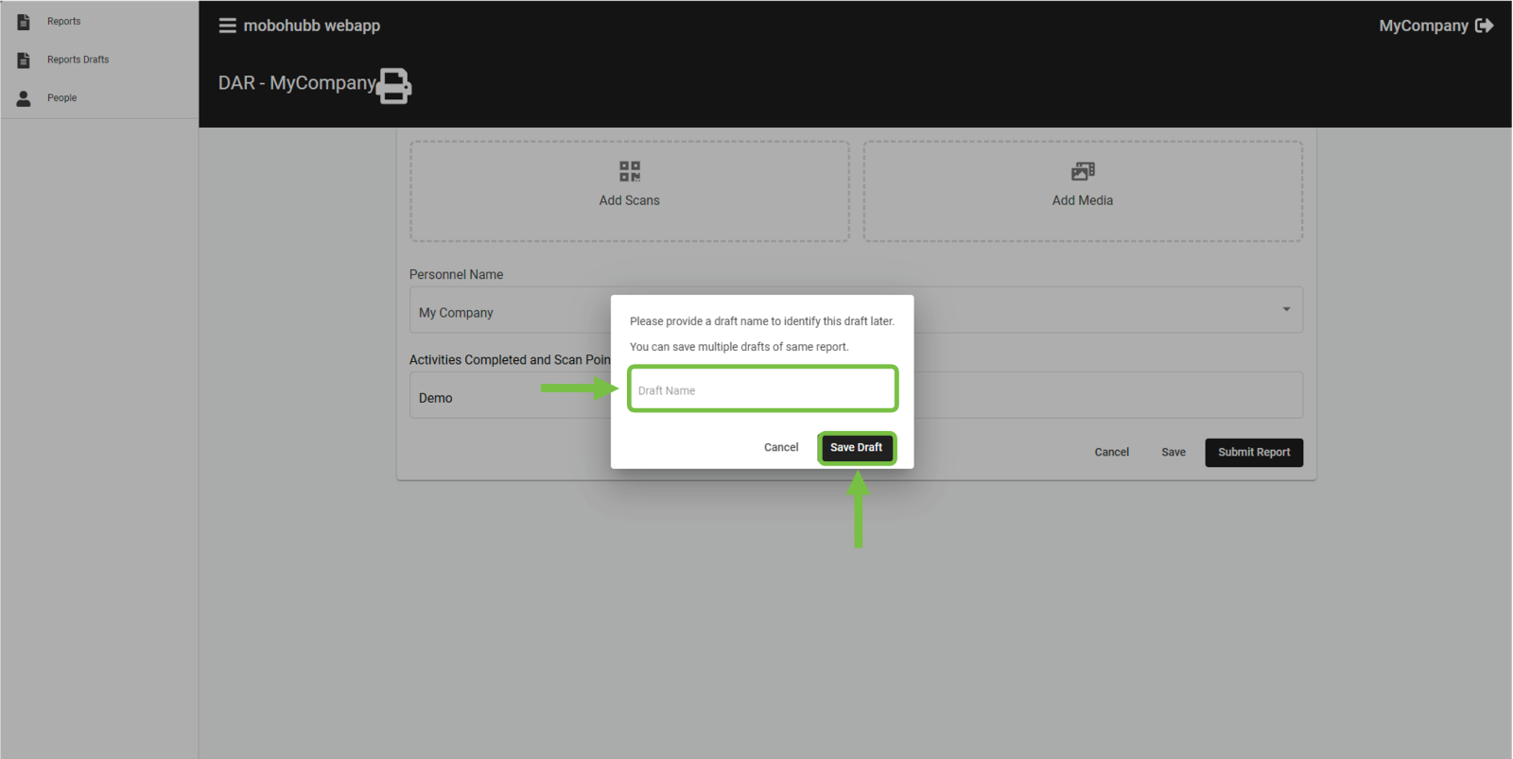
Task: Go to the People sidebar menu label
Action: pyautogui.click(x=62, y=98)
